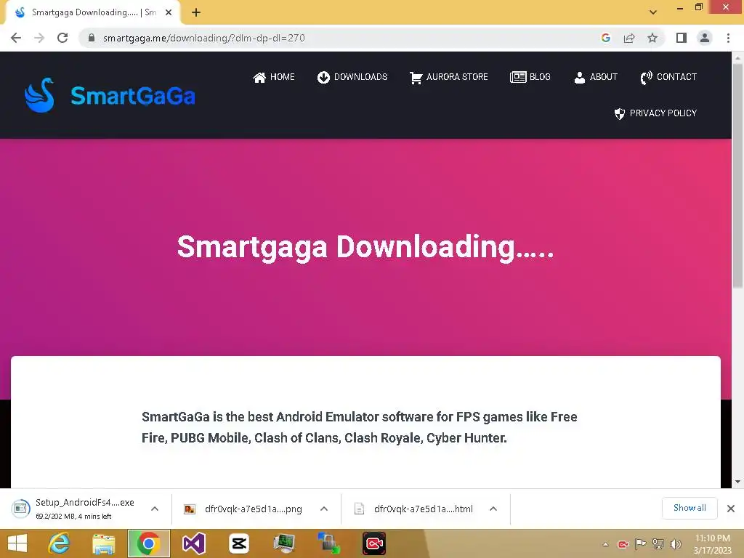
Task: Open Chrome three-dot menu
Action: coord(728,38)
